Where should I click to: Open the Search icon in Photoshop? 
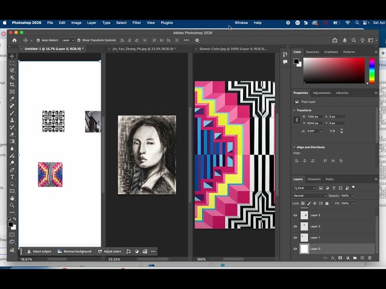(x=353, y=40)
